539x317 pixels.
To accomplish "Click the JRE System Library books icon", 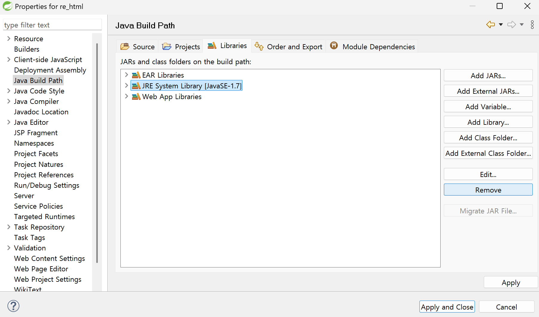I will point(136,86).
